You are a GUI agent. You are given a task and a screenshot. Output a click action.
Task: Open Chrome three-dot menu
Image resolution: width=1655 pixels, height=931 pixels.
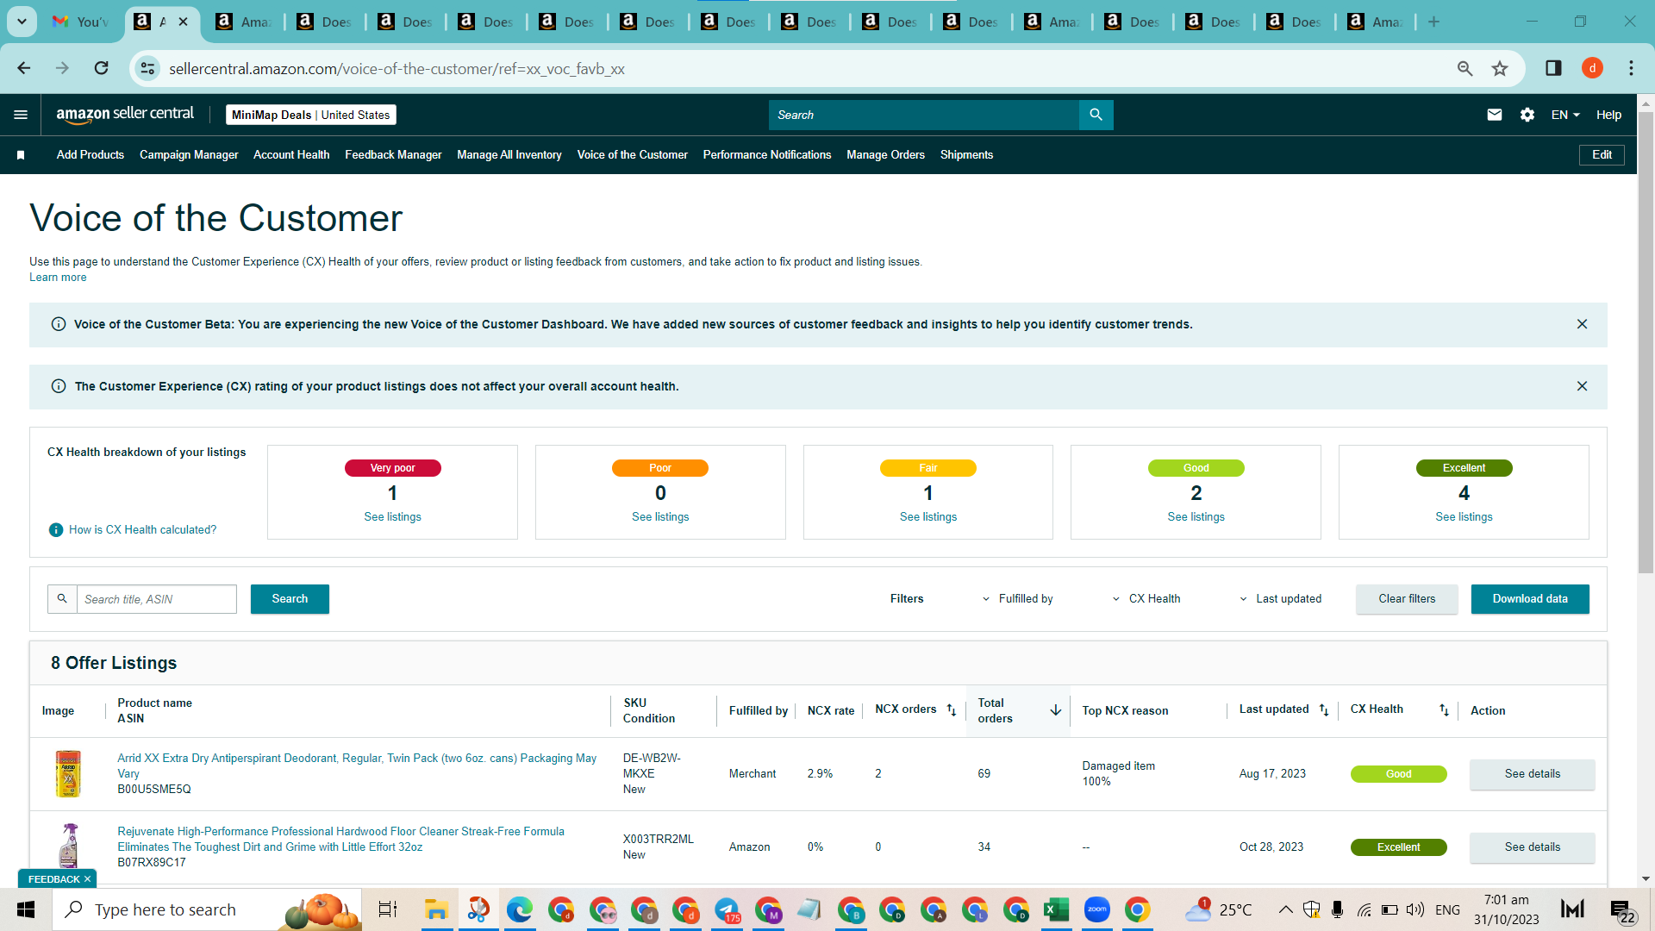click(1631, 68)
